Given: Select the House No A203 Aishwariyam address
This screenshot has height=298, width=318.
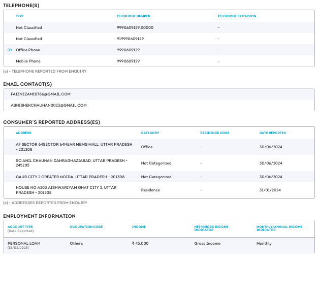Looking at the screenshot, I should (66, 190).
